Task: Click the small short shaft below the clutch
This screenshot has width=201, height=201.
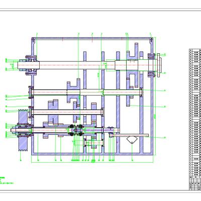Action: coord(94,143)
